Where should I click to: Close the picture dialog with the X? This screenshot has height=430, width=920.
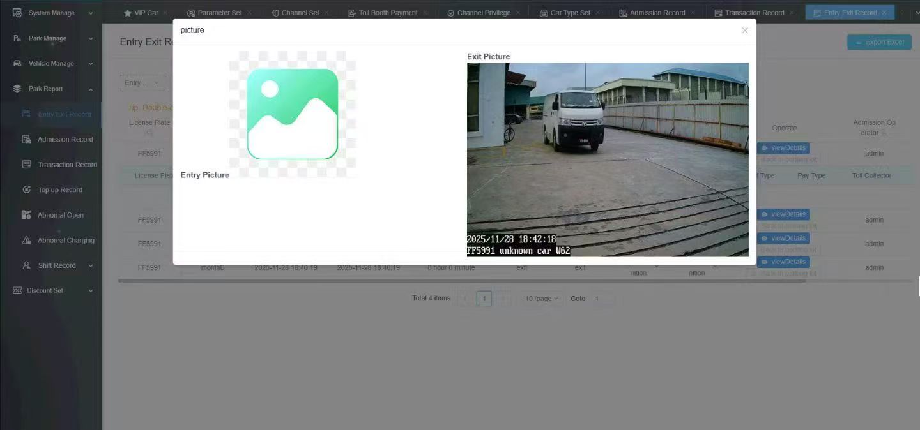744,31
